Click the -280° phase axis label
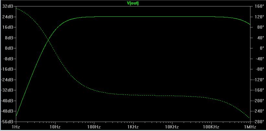The height and width of the screenshot is (131, 266). 259,122
